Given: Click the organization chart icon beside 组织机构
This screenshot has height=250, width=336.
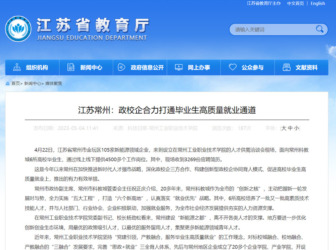Looking at the screenshot, I should pos(17,67).
